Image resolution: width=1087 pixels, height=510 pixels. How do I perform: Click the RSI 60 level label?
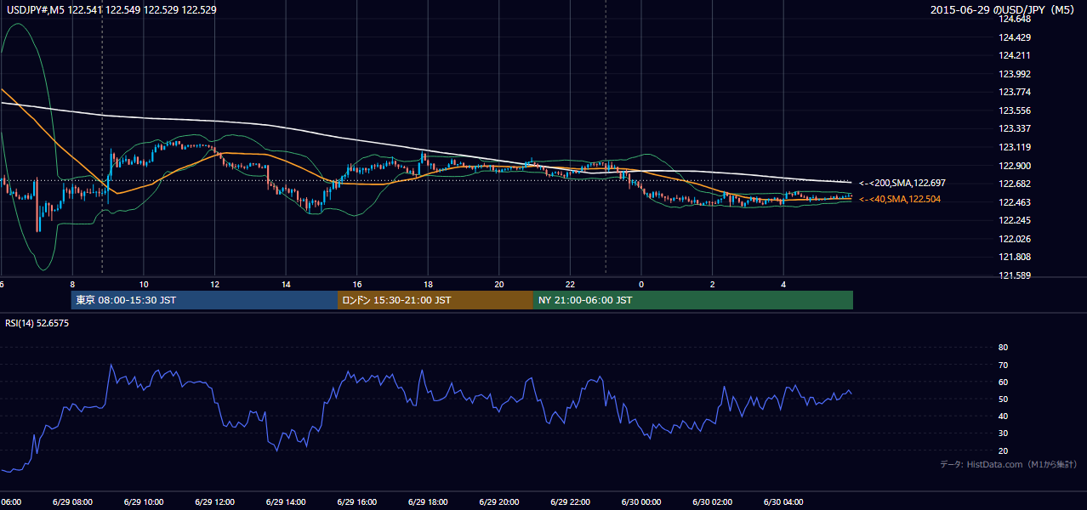[1003, 382]
